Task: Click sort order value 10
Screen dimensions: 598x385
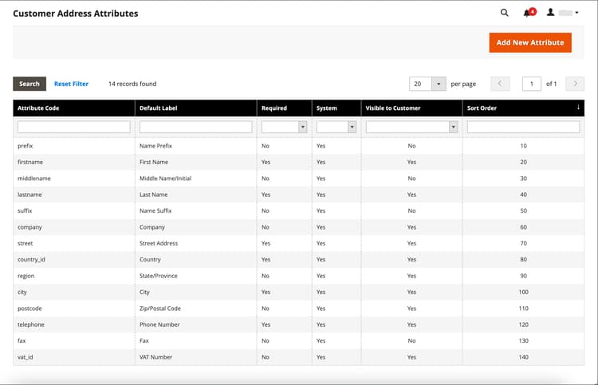Action: tap(523, 146)
